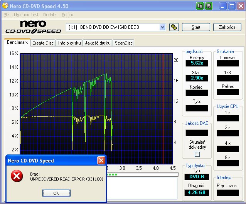
Task: Copy results using the title bar copy icon
Action: pos(200,6)
